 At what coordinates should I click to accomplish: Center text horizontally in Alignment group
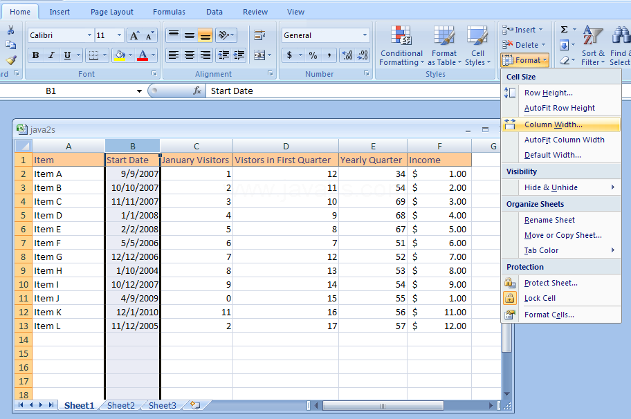click(189, 55)
